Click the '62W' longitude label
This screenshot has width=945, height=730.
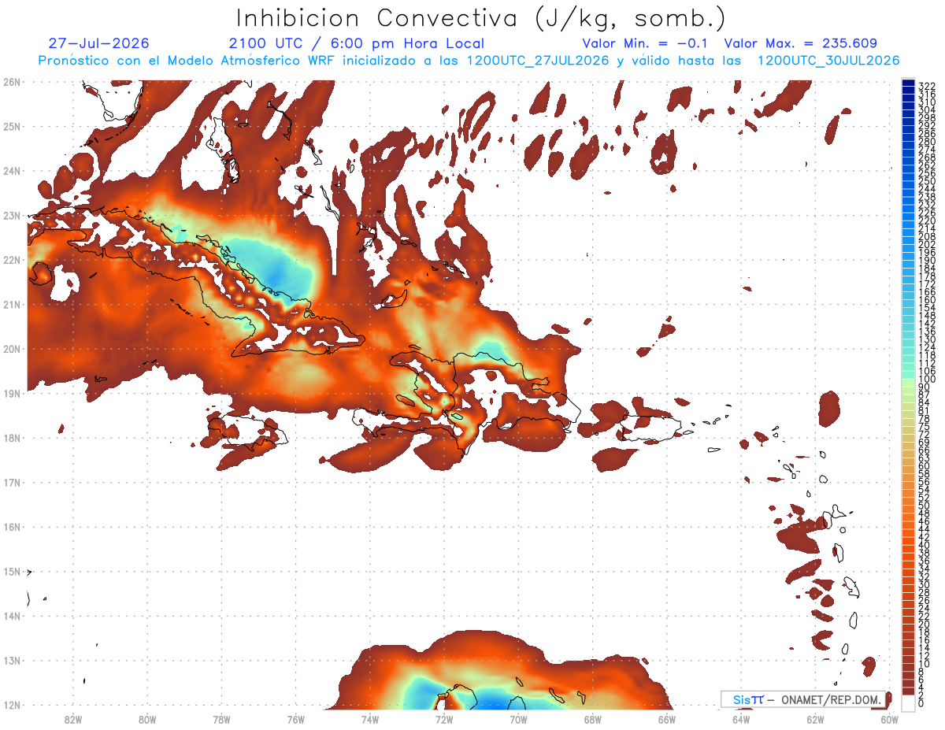[x=815, y=719]
